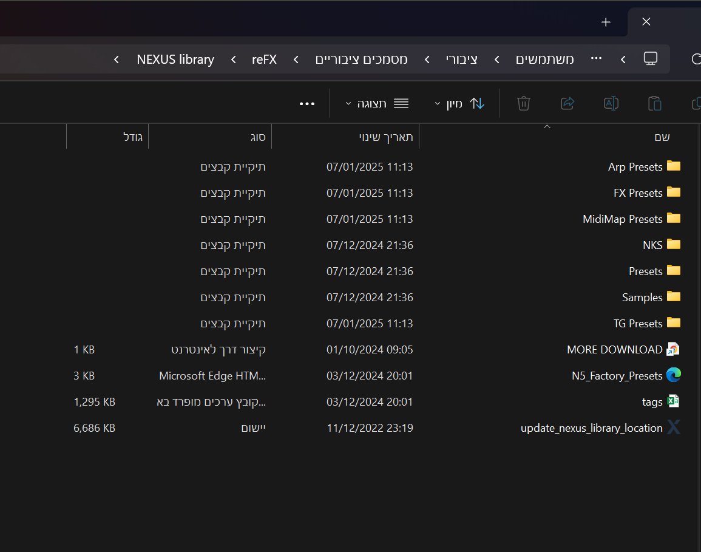
Task: Expand chevron between משתמשים and ציבורי
Action: [x=497, y=60]
